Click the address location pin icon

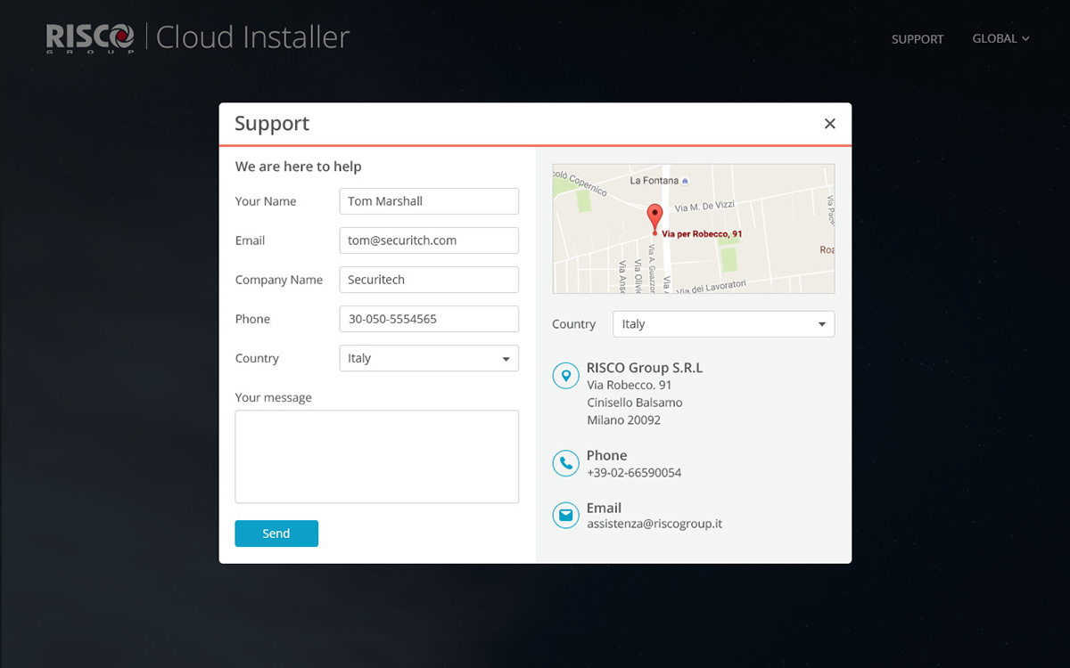point(565,376)
